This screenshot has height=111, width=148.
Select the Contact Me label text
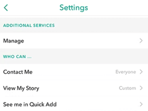(x=18, y=72)
